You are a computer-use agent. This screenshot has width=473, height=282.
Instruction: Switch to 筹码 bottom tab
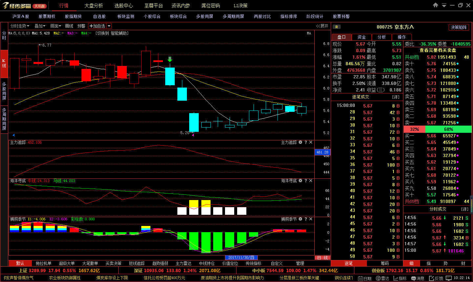[x=385, y=263]
